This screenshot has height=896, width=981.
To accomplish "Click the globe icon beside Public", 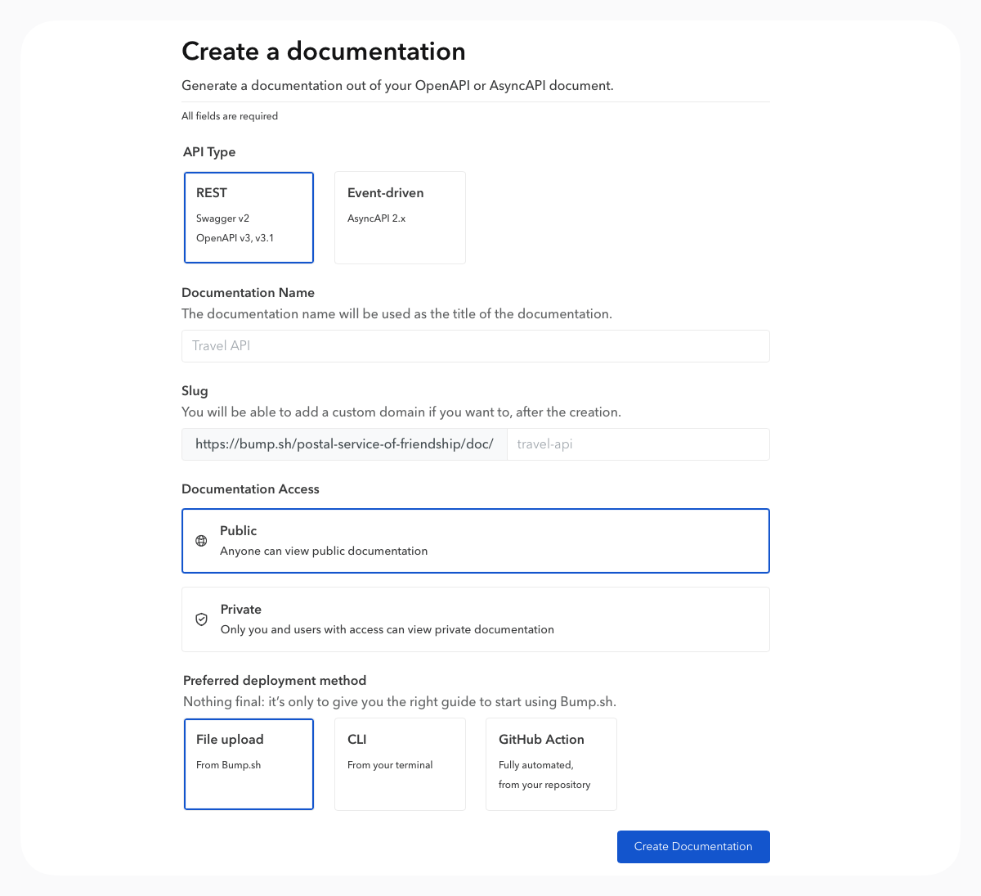I will (201, 541).
